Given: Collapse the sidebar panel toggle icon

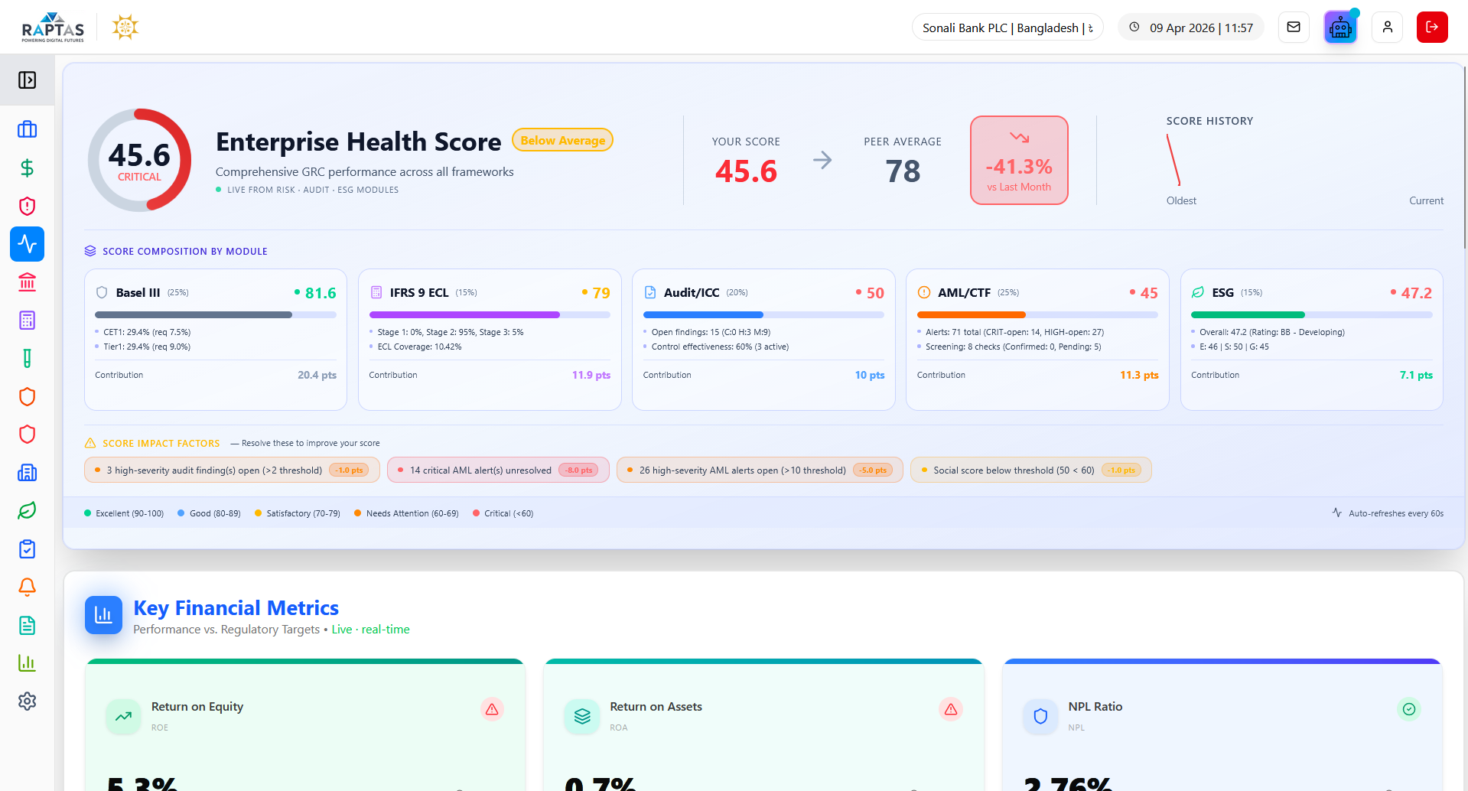Looking at the screenshot, I should (x=27, y=80).
